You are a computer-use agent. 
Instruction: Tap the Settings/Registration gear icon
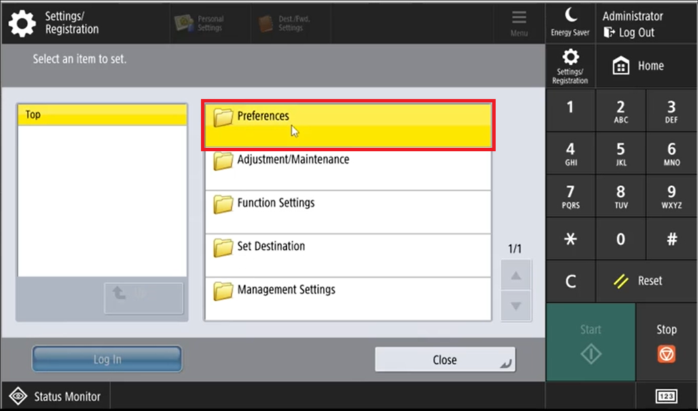[x=570, y=66]
